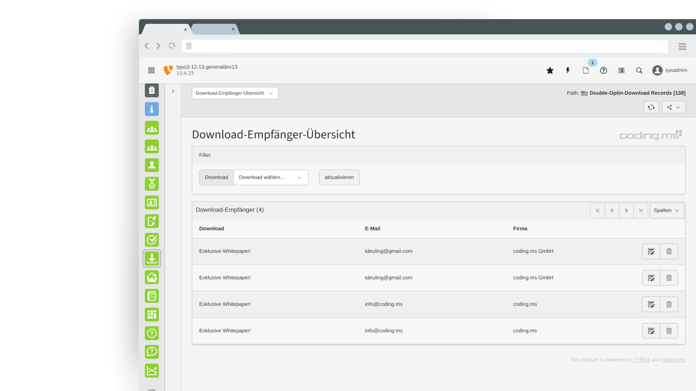Screen dimensions: 696x391
Task: Expand the page tree chevron
Action: 173,92
